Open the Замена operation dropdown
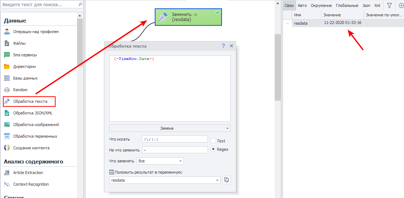Image resolution: width=404 pixels, height=198 pixels. pyautogui.click(x=170, y=128)
